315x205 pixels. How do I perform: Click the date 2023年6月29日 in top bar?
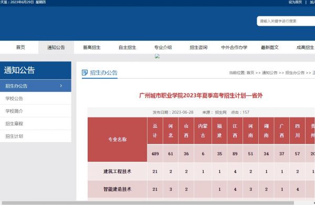click(x=22, y=2)
